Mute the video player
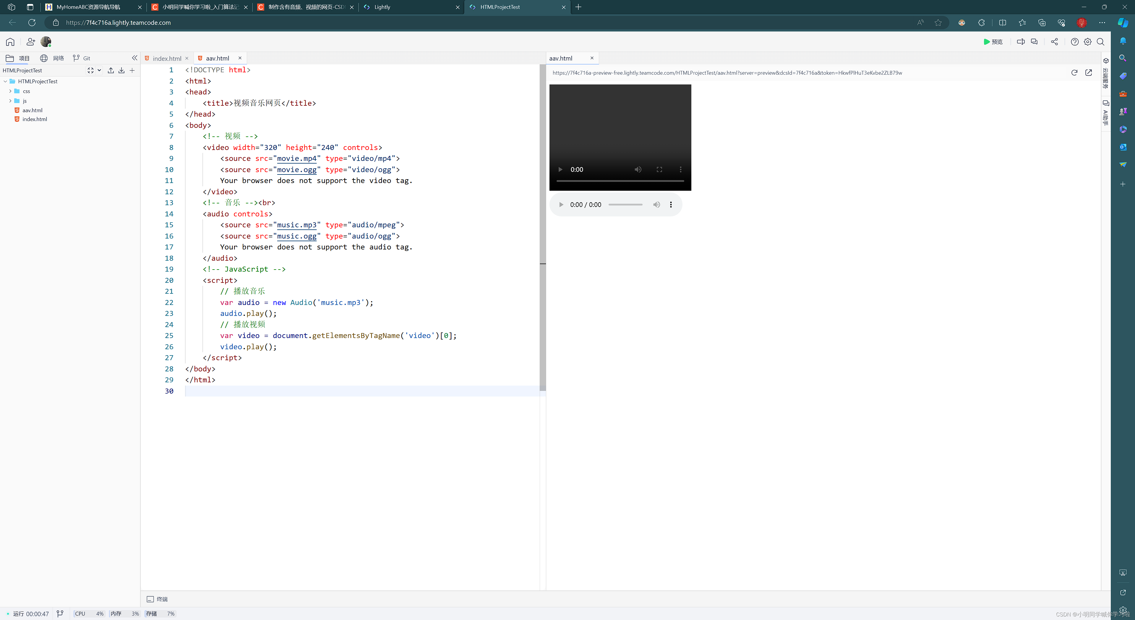This screenshot has width=1135, height=620. coord(638,170)
